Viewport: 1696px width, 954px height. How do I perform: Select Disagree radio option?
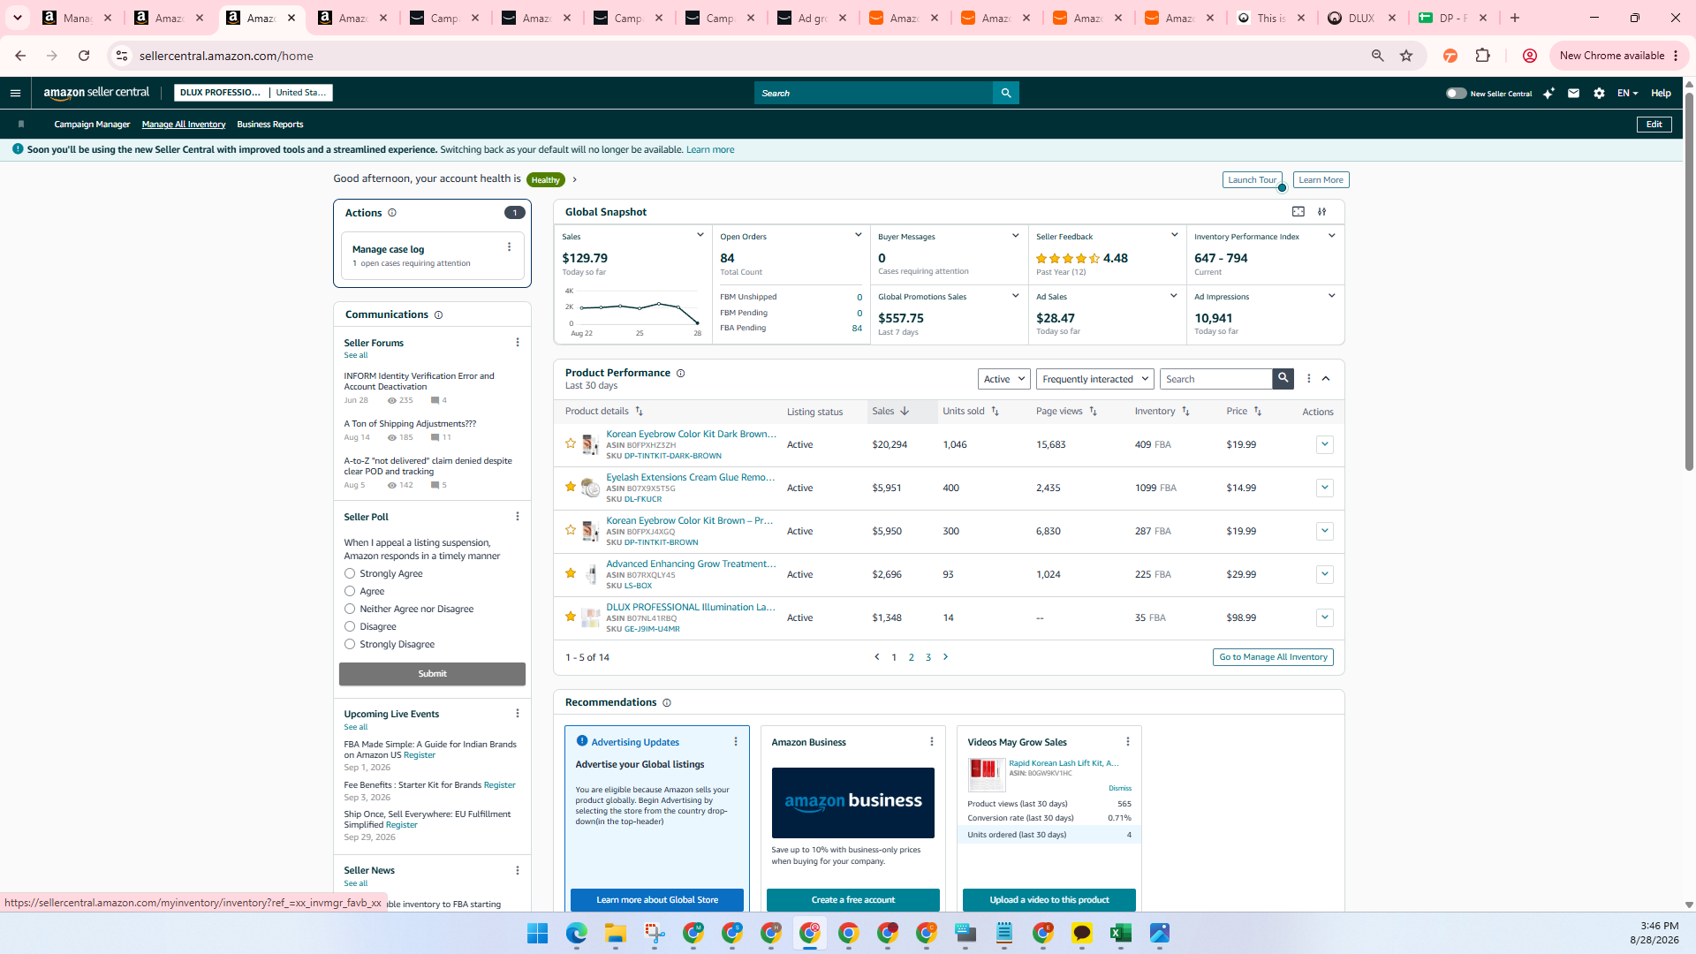[x=350, y=627]
